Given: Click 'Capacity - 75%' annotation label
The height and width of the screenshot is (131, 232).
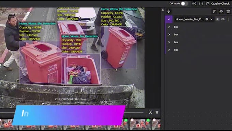Looking at the screenshot, I should 71,40.
